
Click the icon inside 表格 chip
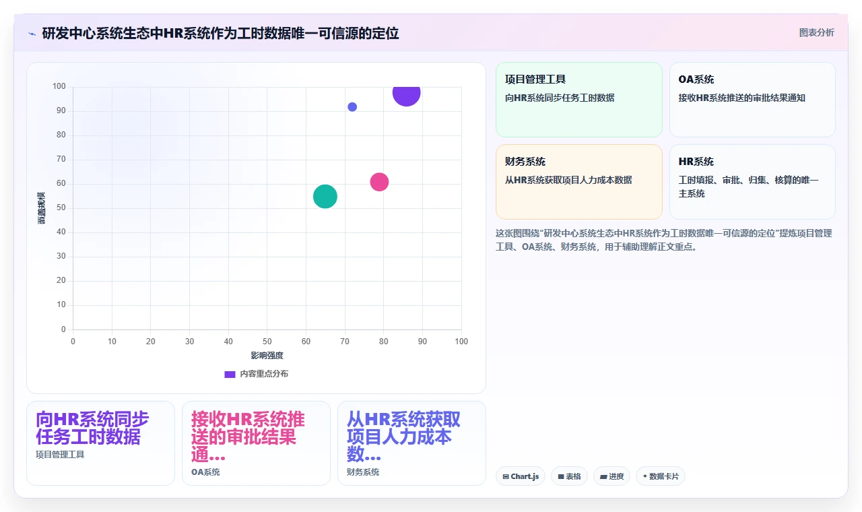[x=560, y=476]
